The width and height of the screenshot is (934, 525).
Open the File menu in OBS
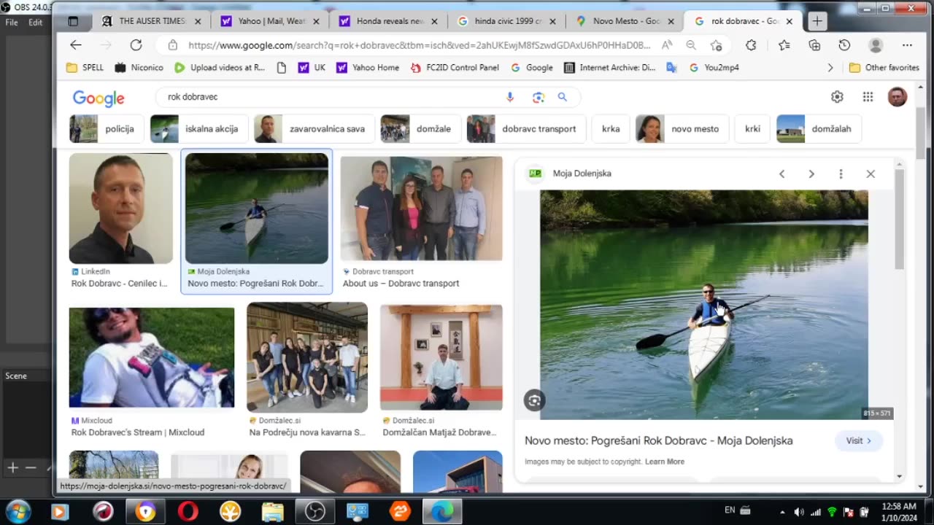[x=12, y=23]
